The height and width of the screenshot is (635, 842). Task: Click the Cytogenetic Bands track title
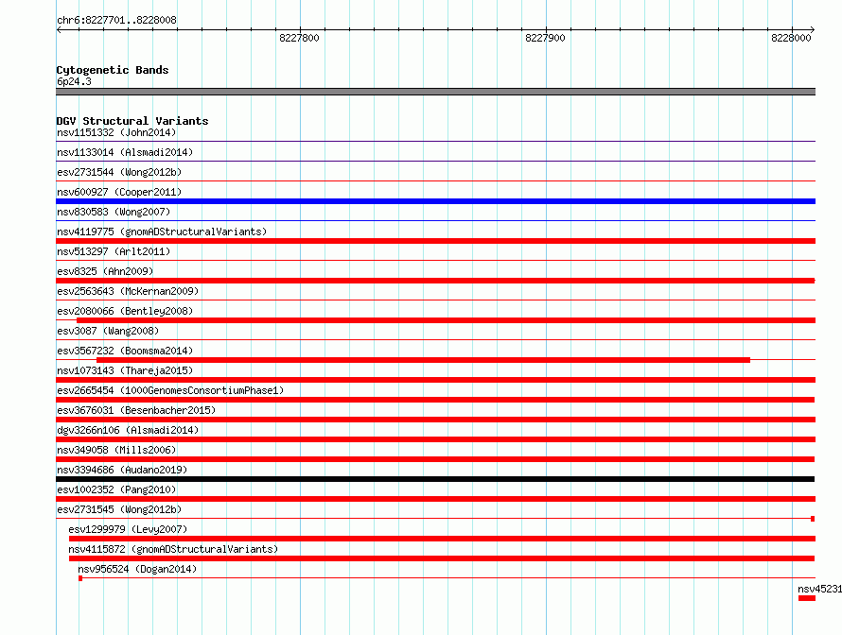click(113, 70)
